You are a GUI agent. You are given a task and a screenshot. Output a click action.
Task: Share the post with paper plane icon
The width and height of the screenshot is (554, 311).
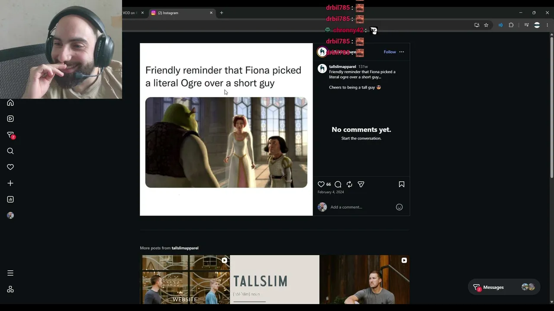pos(361,184)
